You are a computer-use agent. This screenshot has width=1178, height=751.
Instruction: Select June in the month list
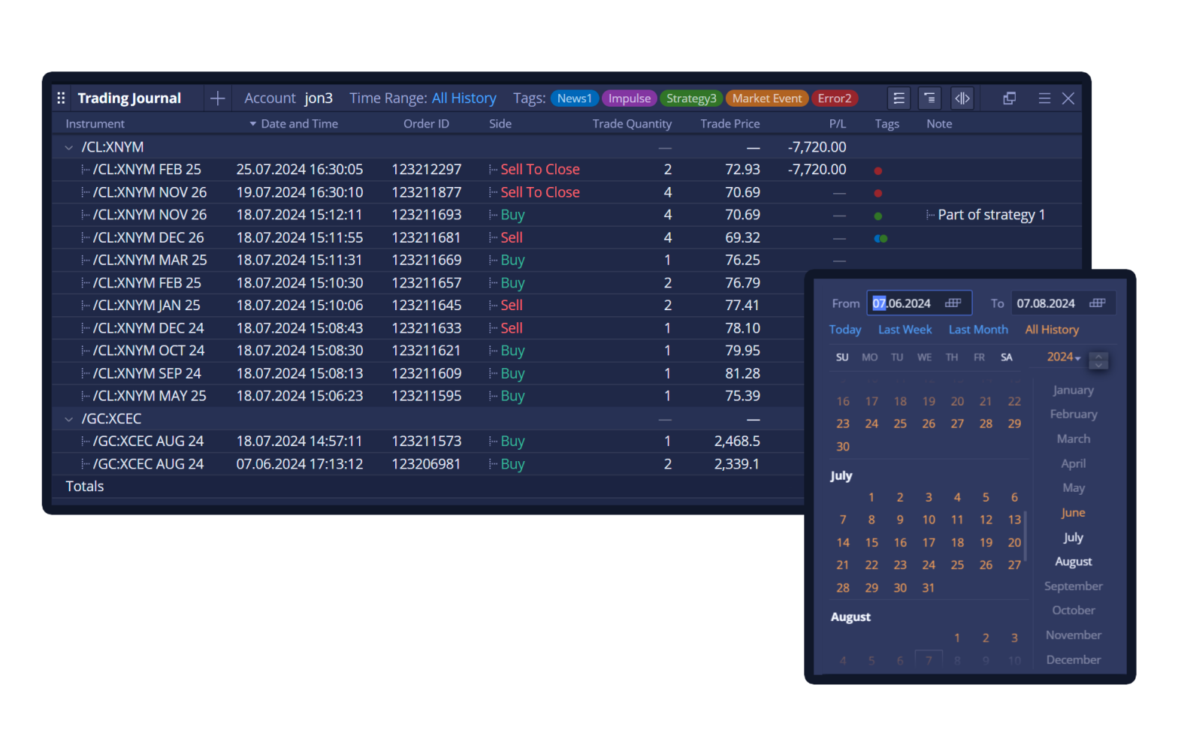click(x=1073, y=513)
